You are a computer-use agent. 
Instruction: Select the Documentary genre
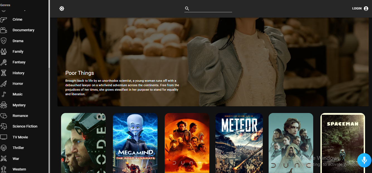[x=23, y=30]
